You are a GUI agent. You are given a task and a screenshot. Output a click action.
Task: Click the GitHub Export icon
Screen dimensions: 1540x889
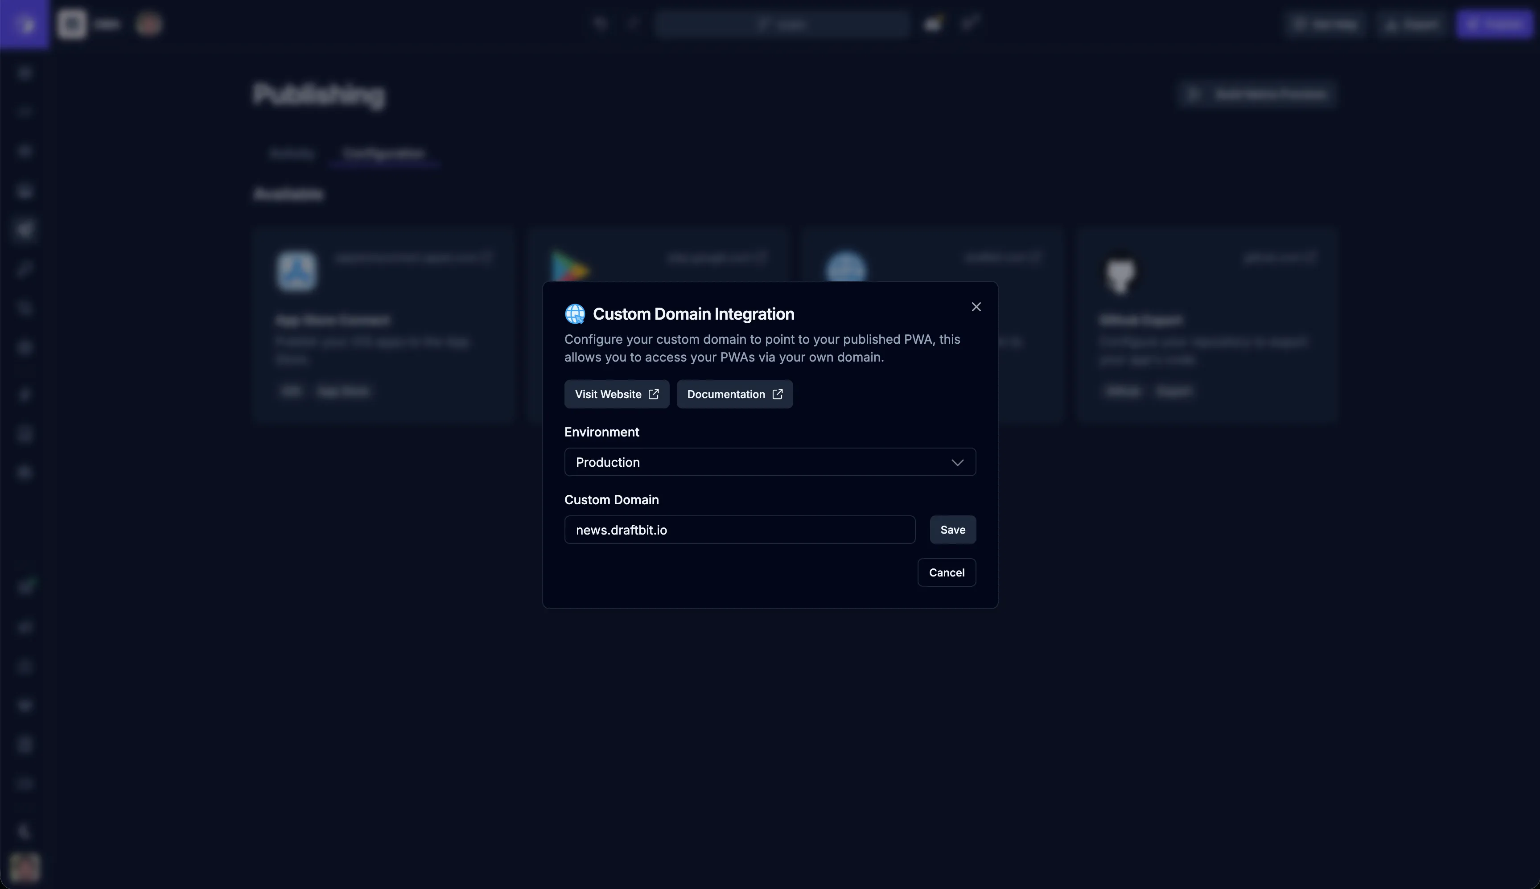1121,274
